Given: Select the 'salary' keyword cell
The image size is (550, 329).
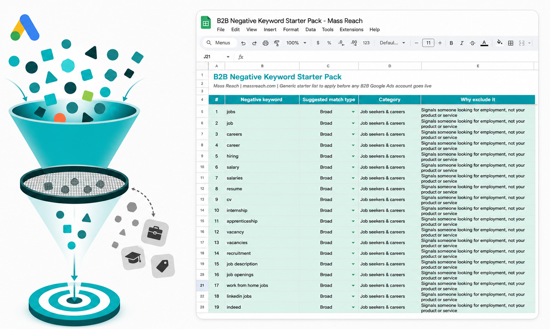Looking at the screenshot, I should click(262, 167).
